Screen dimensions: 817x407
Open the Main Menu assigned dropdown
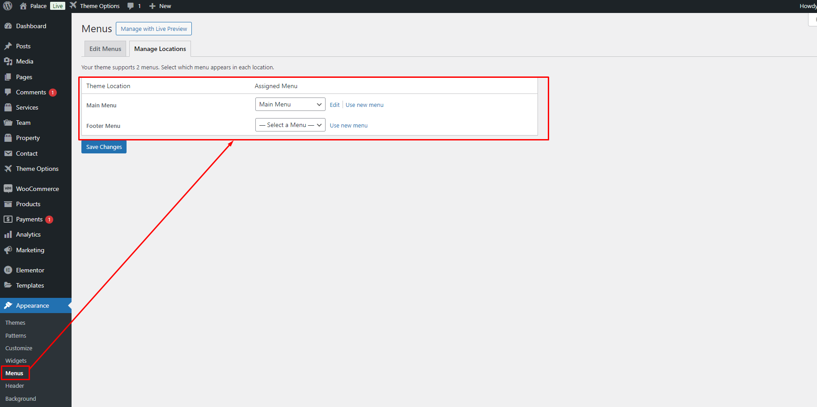(x=290, y=105)
